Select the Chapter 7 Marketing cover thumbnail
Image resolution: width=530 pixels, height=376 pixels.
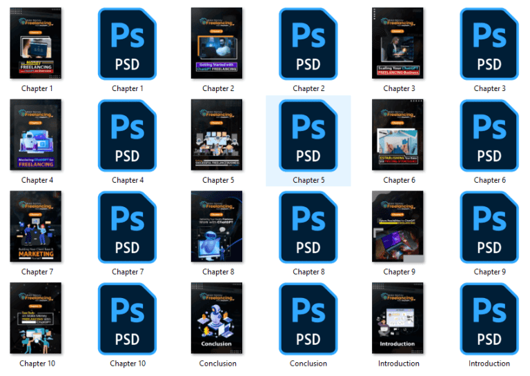pos(36,226)
